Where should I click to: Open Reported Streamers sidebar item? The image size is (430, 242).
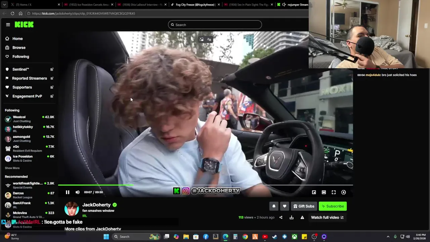click(x=29, y=78)
